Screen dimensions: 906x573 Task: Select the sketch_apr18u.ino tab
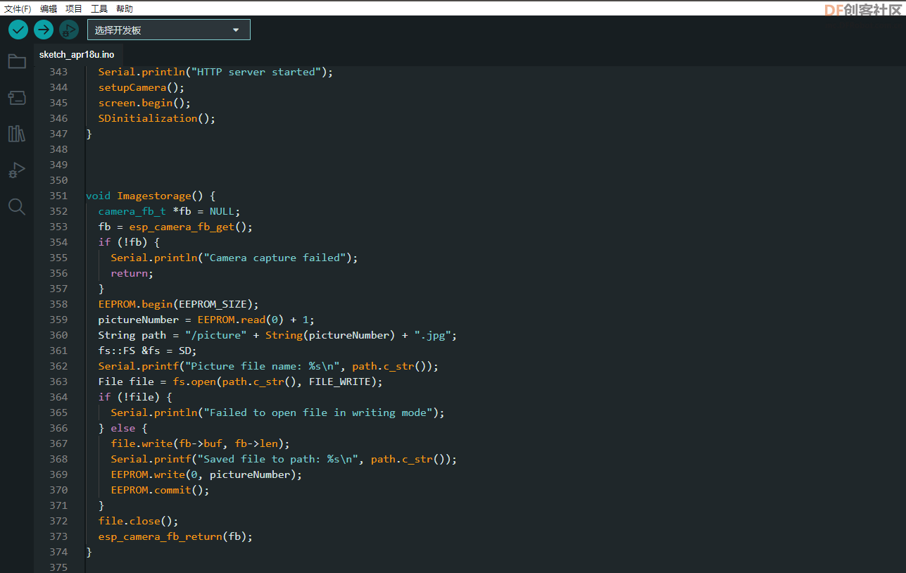tap(77, 54)
